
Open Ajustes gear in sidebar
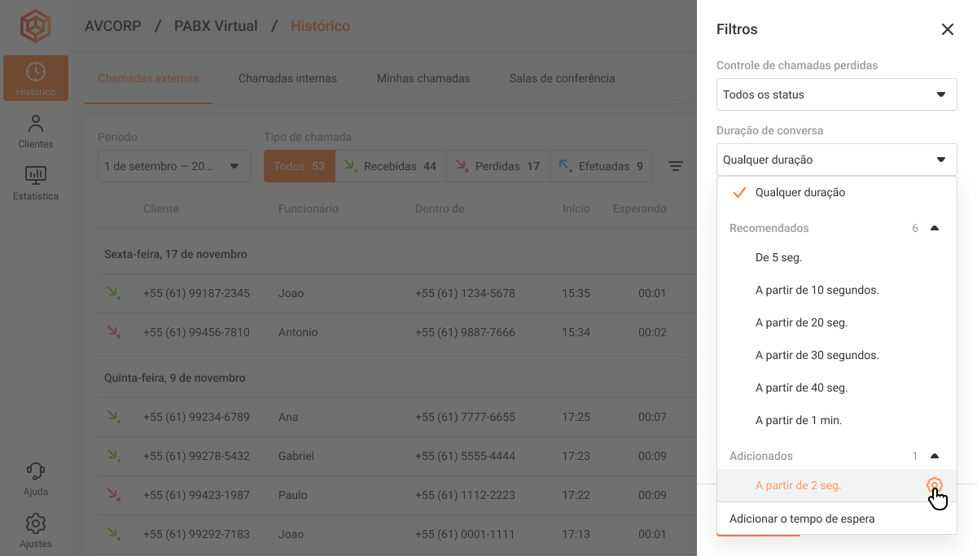coord(35,530)
